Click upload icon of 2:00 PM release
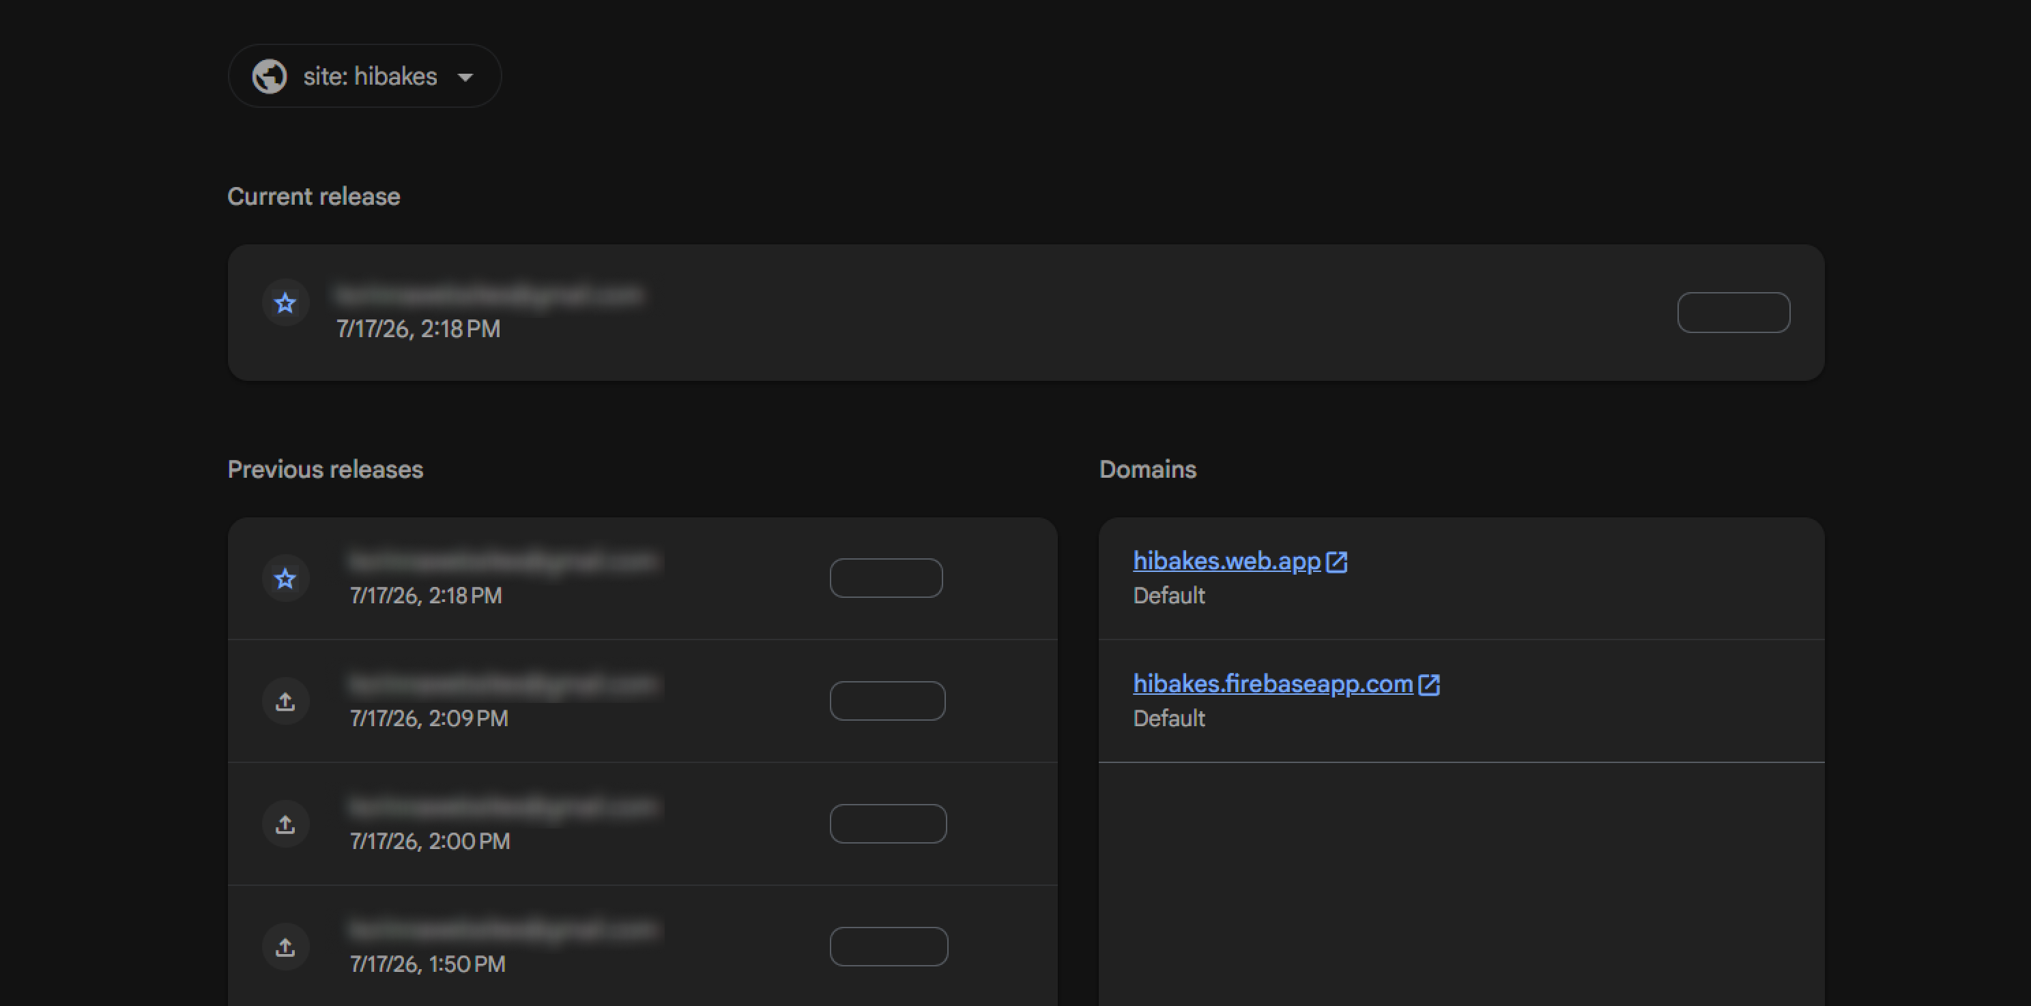Screen dimensions: 2031x1006 pos(285,824)
